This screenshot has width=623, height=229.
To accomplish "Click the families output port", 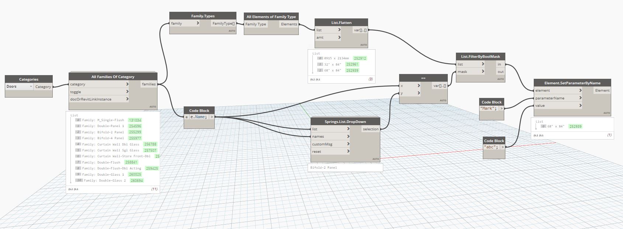I will [149, 84].
